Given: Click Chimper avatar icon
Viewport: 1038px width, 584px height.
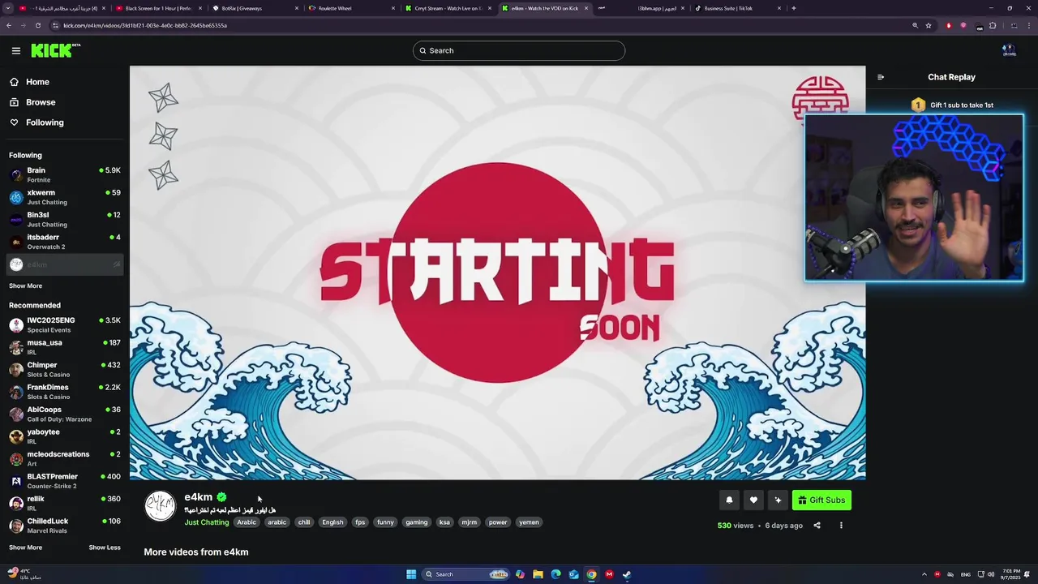Looking at the screenshot, I should pyautogui.click(x=16, y=369).
